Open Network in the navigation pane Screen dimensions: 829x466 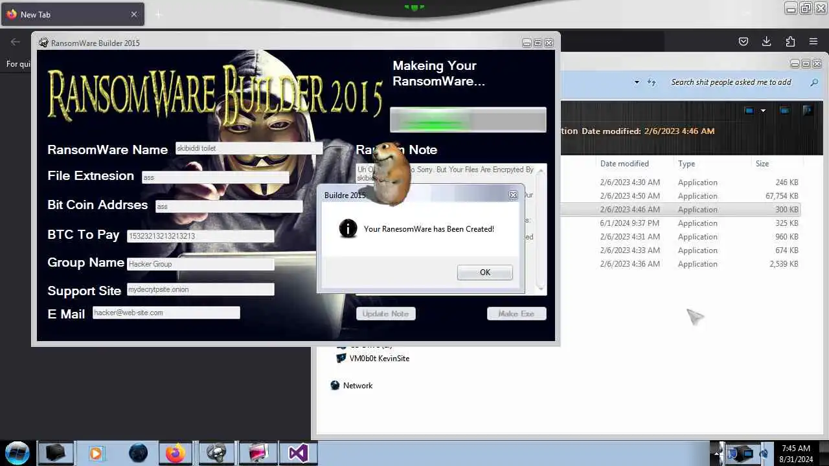[x=358, y=386]
